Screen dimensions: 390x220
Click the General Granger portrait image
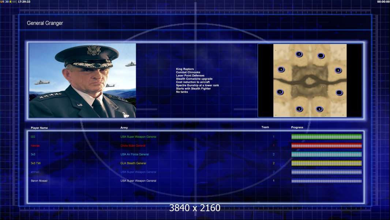click(83, 80)
